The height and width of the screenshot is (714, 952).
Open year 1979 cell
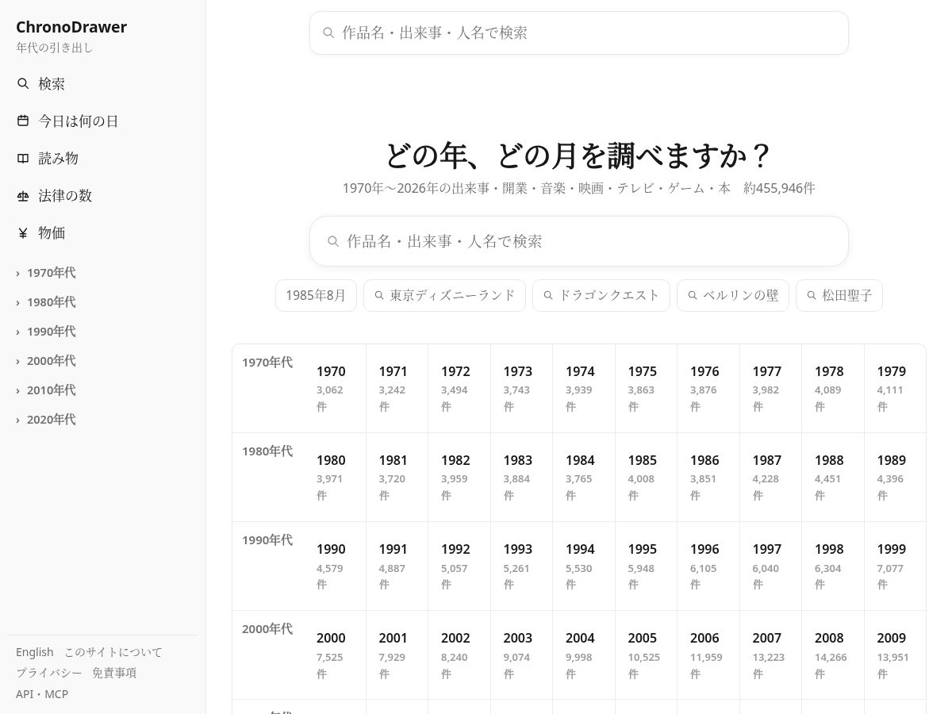tap(895, 388)
